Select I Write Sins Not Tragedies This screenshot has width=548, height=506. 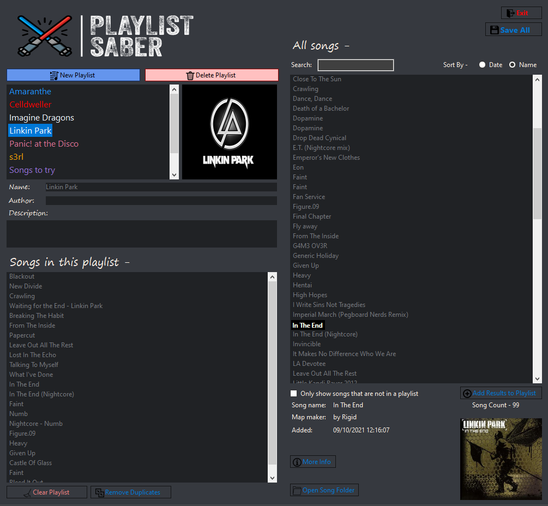[329, 305]
